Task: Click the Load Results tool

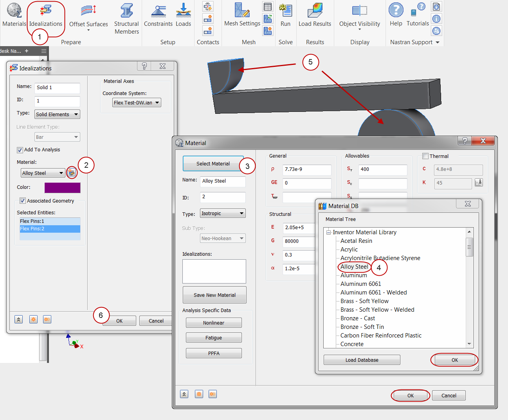Action: click(x=315, y=15)
